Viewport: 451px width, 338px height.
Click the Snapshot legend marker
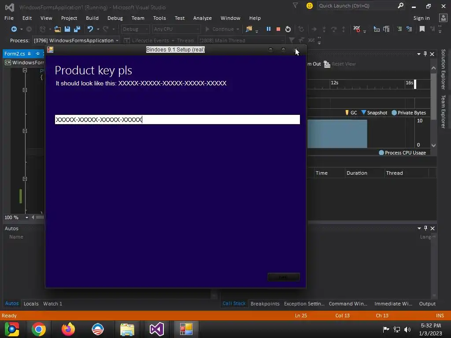pyautogui.click(x=363, y=112)
